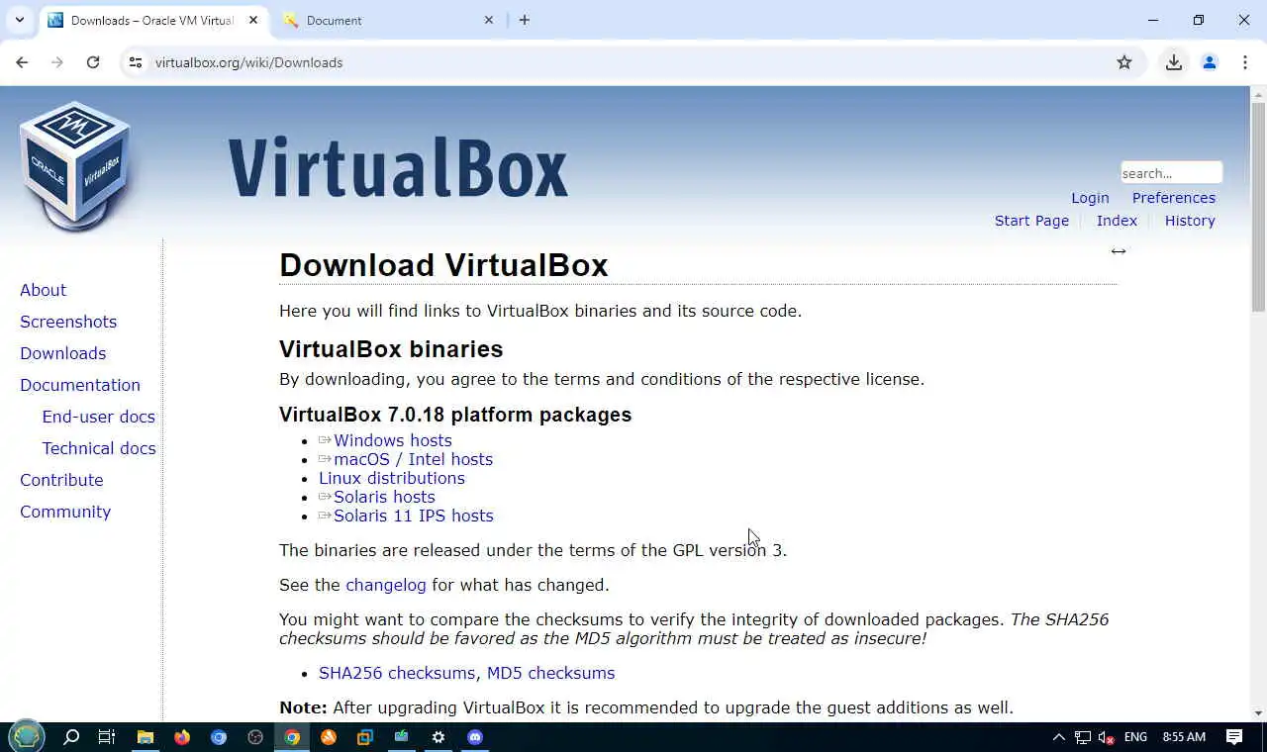
Task: Open the 8:55 AM clock flyout
Action: pos(1184,737)
